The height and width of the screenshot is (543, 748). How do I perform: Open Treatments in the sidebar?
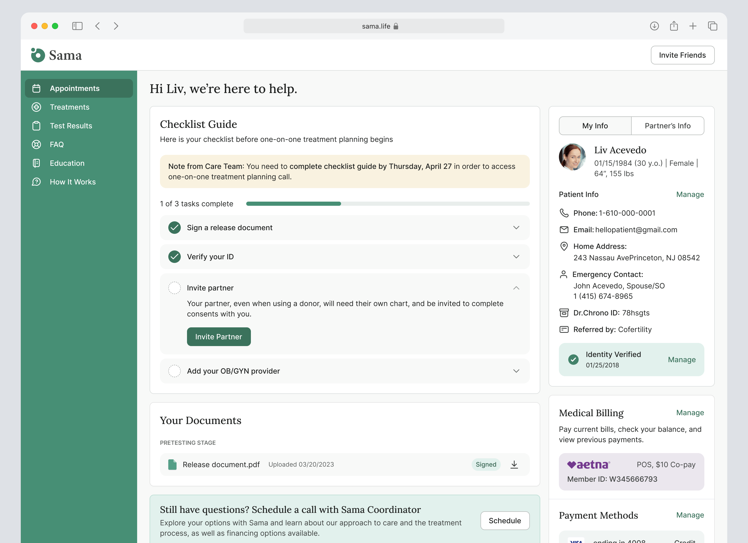click(79, 107)
